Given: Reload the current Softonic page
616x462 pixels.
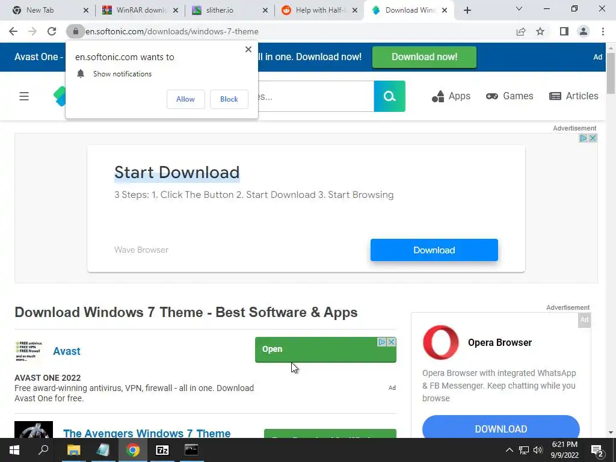Looking at the screenshot, I should click(52, 31).
